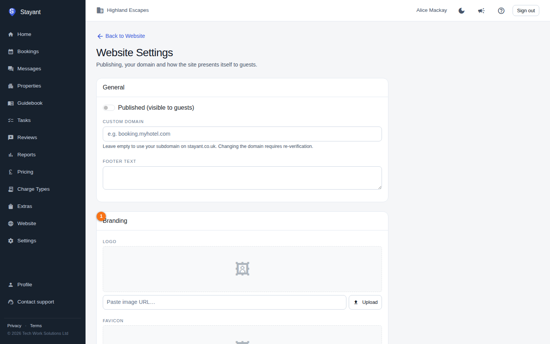Focus the Paste image URL field
This screenshot has width=550, height=344.
point(225,302)
